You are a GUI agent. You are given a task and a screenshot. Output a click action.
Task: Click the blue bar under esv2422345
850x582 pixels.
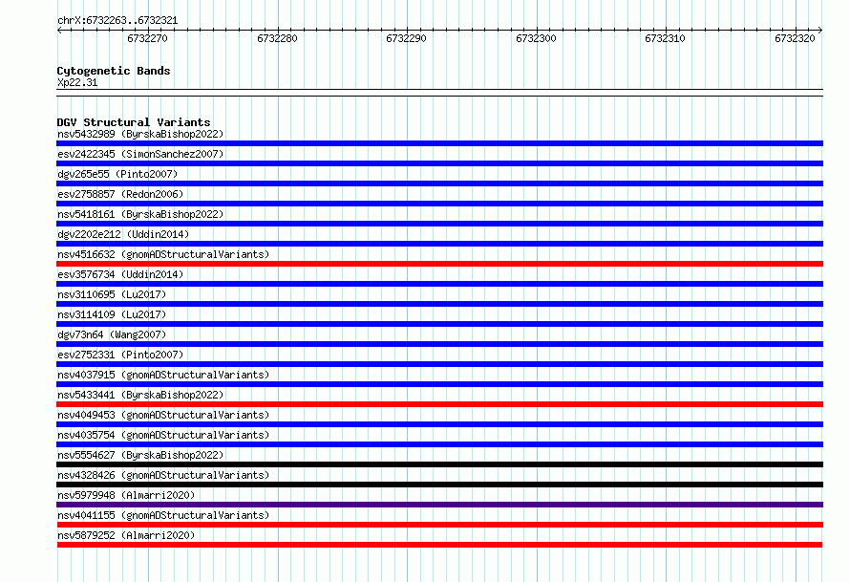click(439, 163)
